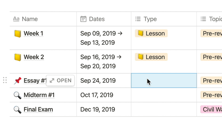
Task: Grab the six-dot drag handle on Essay row
Action: (5, 80)
